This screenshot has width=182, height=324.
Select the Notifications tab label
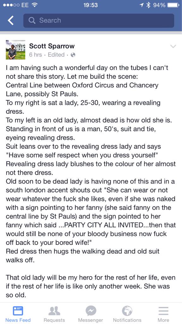pyautogui.click(x=127, y=320)
